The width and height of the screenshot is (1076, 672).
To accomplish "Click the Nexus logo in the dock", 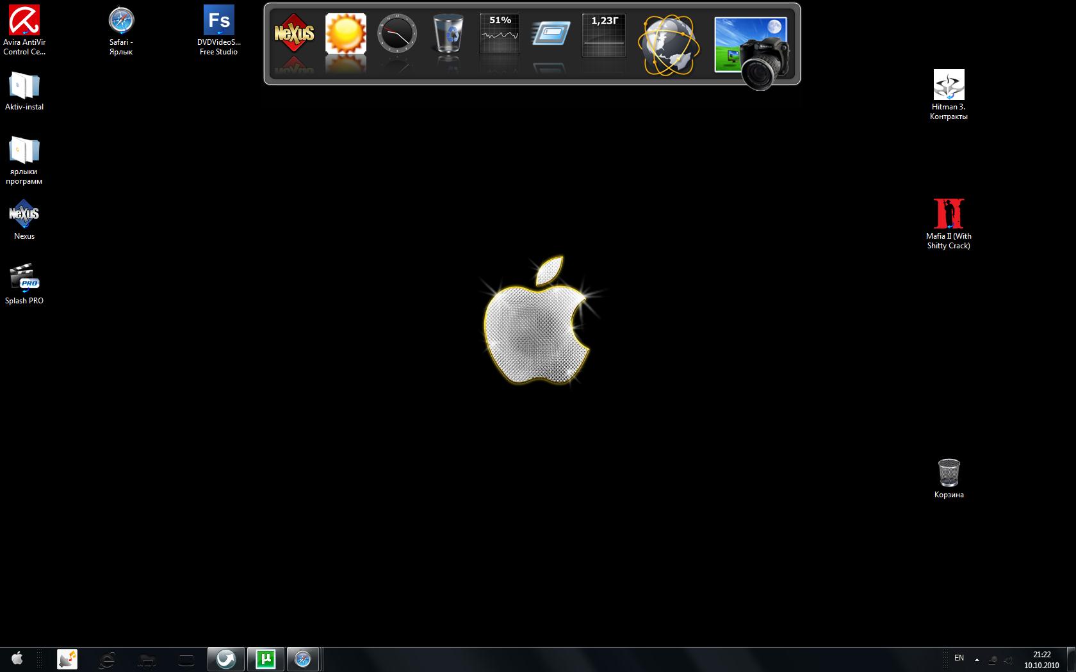I will coord(294,33).
